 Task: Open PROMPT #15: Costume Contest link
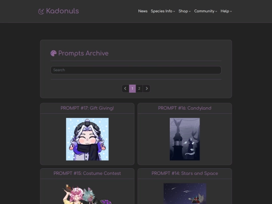click(x=87, y=173)
